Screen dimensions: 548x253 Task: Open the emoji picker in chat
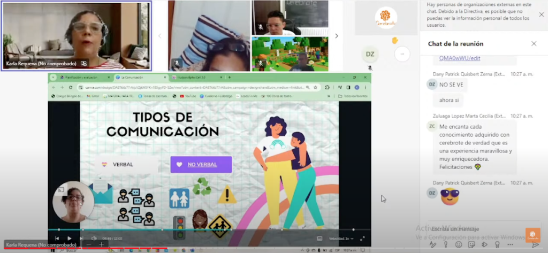click(x=459, y=244)
